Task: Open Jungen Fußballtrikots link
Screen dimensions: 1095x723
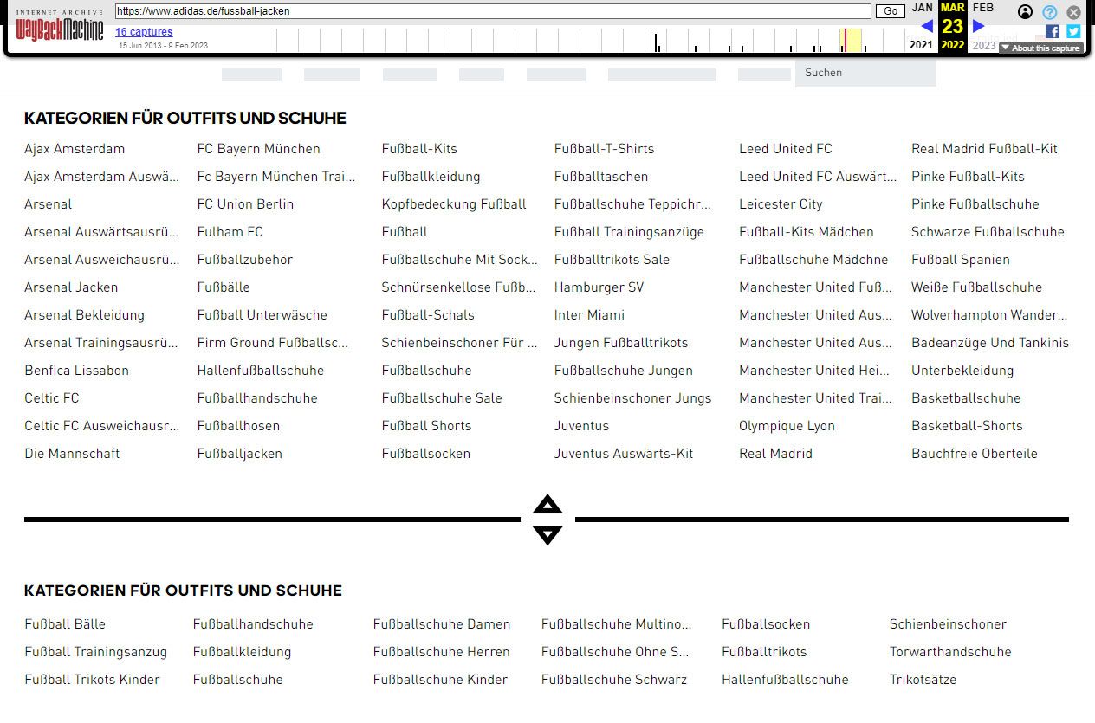Action: coord(621,343)
